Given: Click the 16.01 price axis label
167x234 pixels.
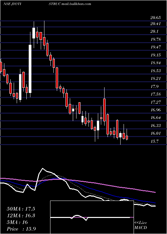Looking at the screenshot, I should click(x=156, y=133).
